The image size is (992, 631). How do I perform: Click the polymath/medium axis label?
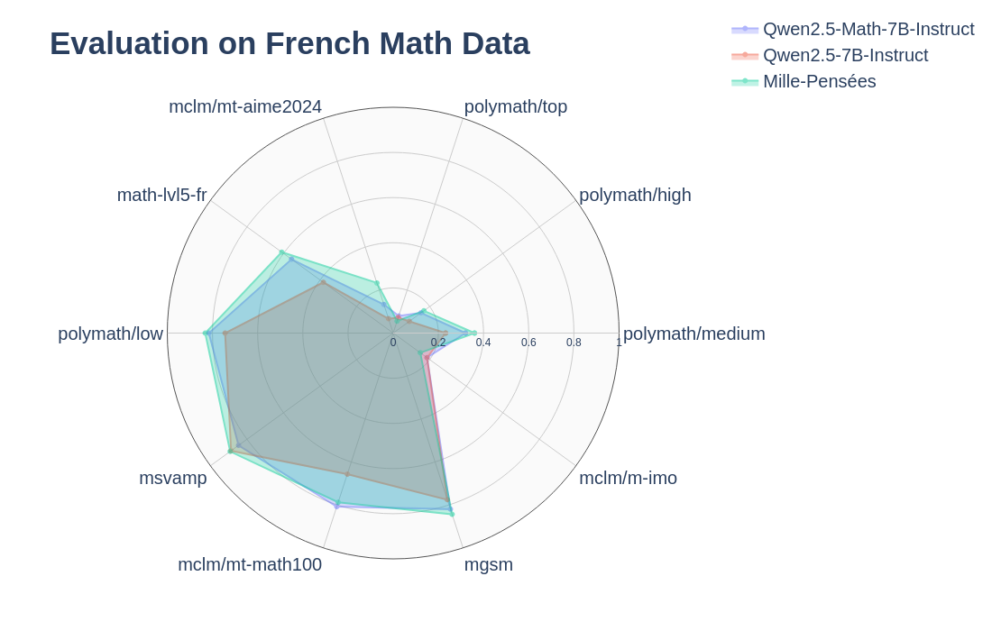[x=693, y=334]
